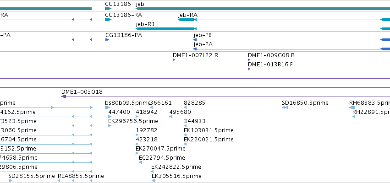Select the 418942 EST label
The height and width of the screenshot is (183, 390).
147,112
